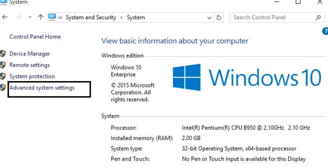
Task: Click the Back navigation arrow
Action: click(x=5, y=17)
